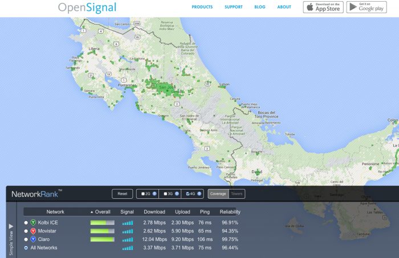Click the Google Play download badge
The width and height of the screenshot is (399, 258).
367,7
